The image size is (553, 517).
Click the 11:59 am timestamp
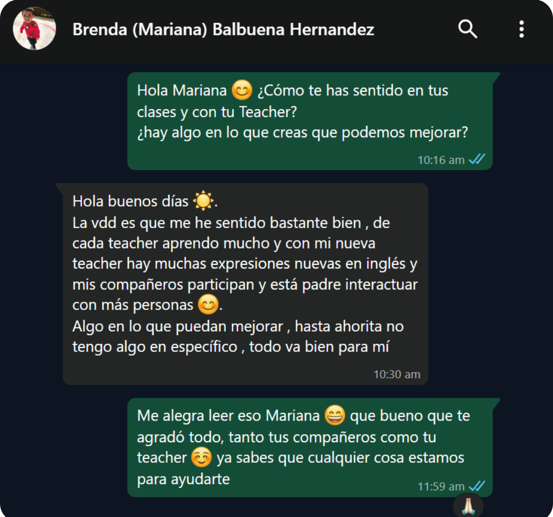click(441, 486)
